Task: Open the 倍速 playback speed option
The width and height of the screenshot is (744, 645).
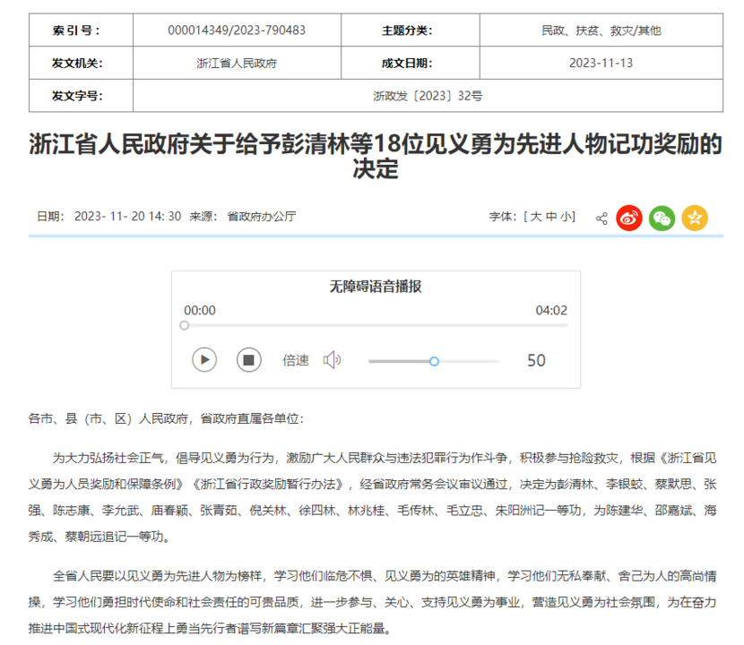Action: (296, 360)
